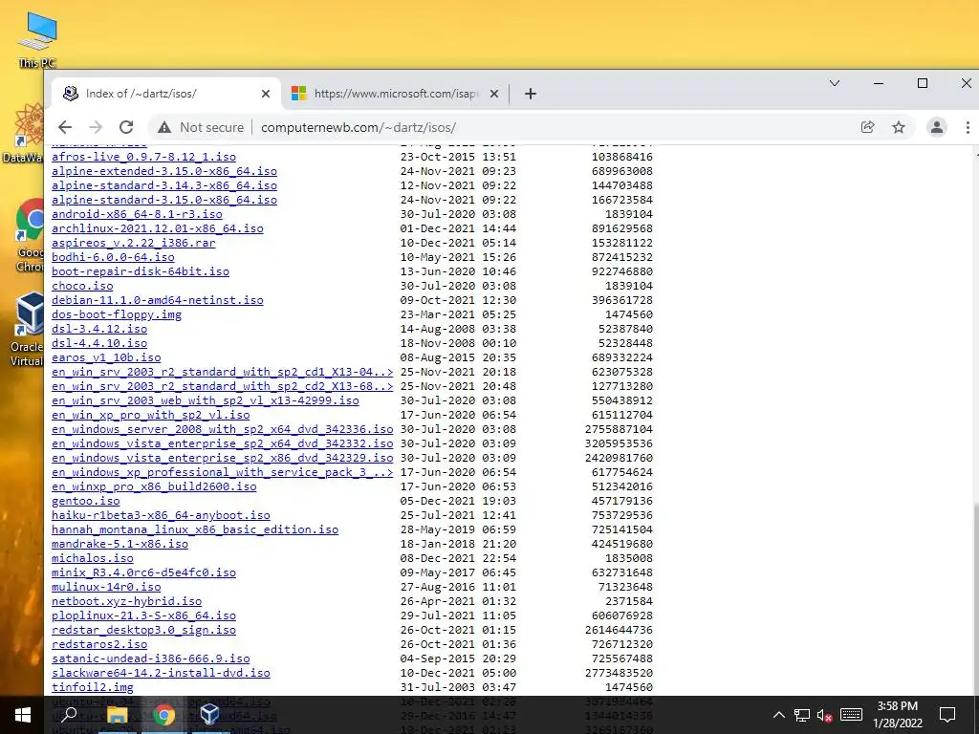
Task: Click the tinfoil2.img link
Action: click(x=93, y=688)
